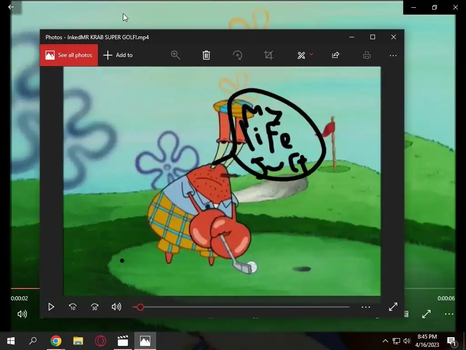
Task: Open File Explorer from taskbar
Action: (78, 341)
